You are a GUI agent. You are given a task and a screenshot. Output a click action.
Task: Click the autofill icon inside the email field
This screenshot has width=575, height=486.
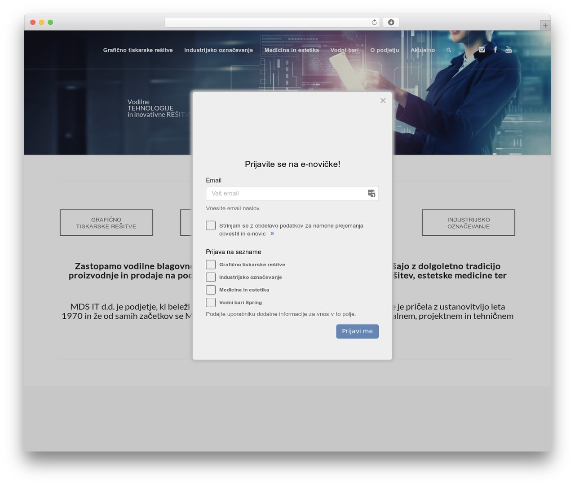click(372, 193)
